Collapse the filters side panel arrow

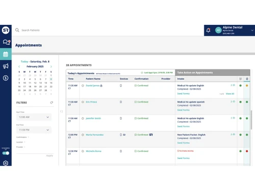pos(61,112)
